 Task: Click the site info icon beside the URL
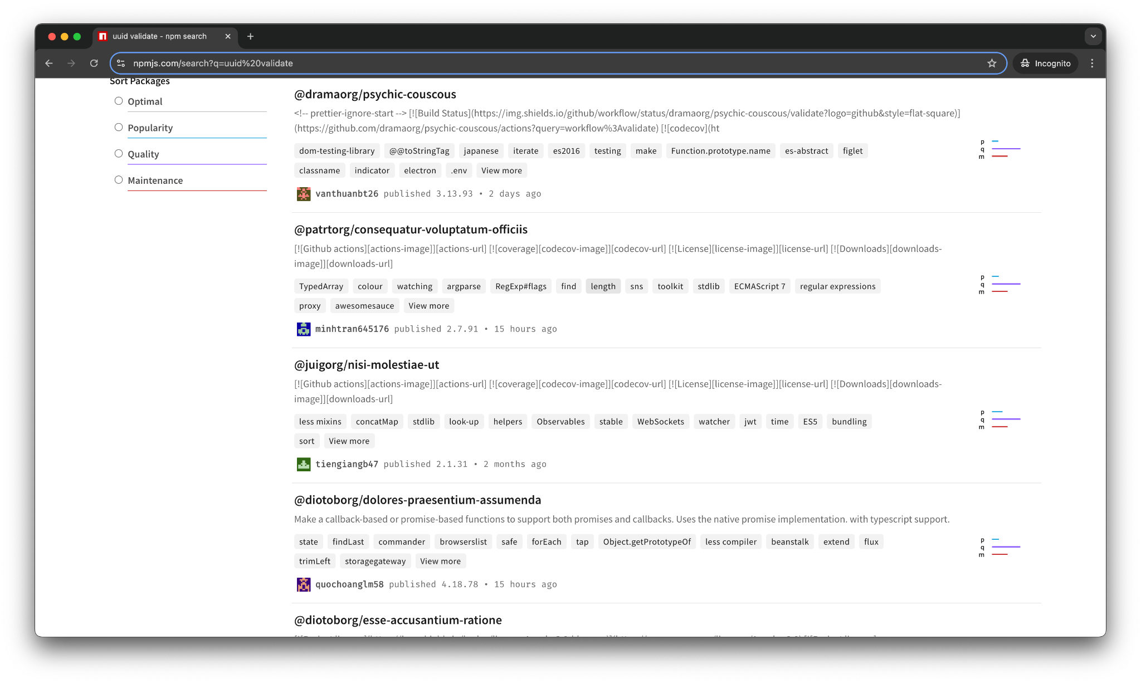pos(121,63)
